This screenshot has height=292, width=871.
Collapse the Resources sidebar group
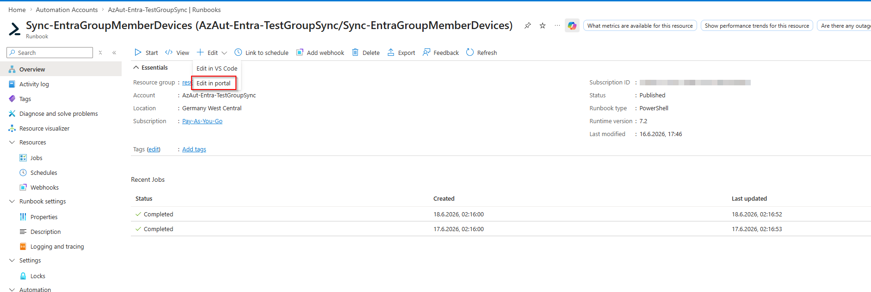[x=12, y=142]
